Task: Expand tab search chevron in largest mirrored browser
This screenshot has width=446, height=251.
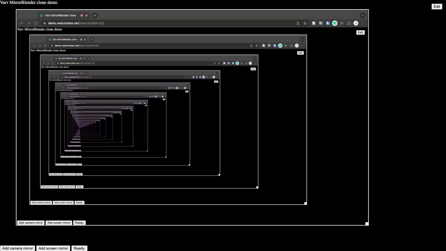Action: [x=363, y=15]
